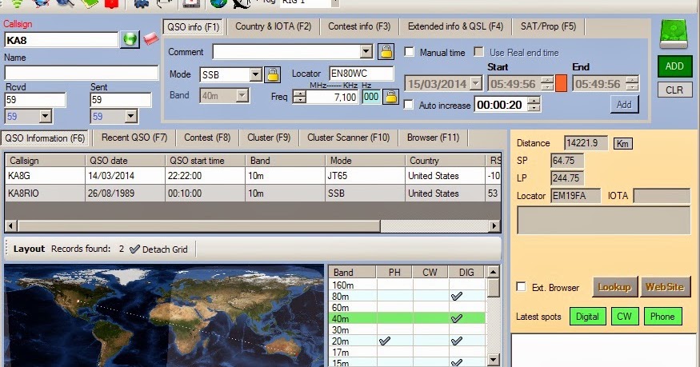The image size is (700, 367).
Task: Enable the Auto increase checkbox
Action: coord(408,105)
